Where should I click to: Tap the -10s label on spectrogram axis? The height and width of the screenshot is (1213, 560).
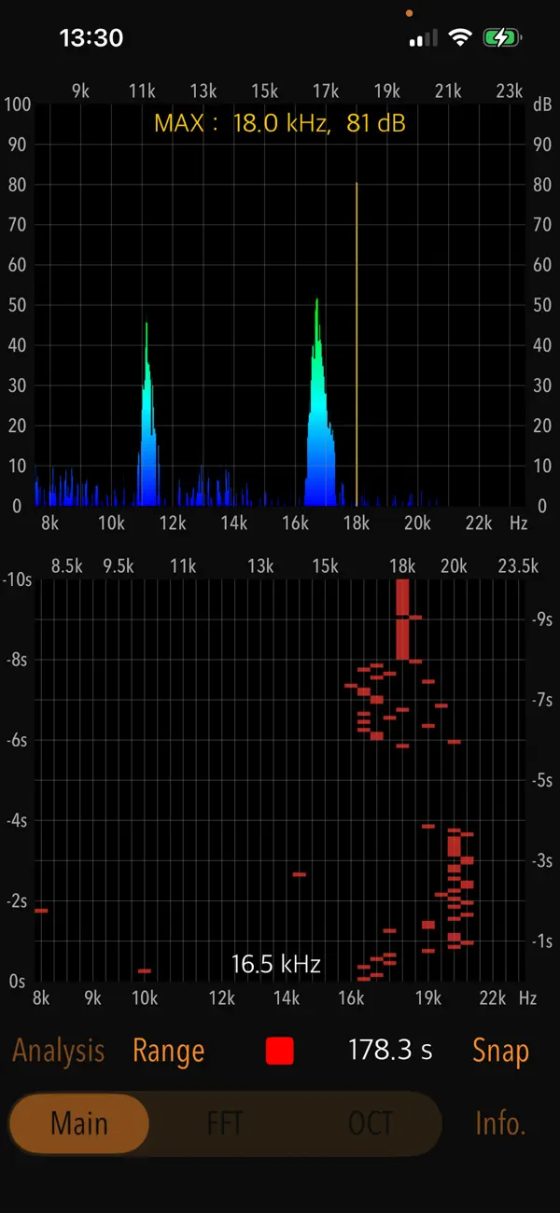(18, 579)
